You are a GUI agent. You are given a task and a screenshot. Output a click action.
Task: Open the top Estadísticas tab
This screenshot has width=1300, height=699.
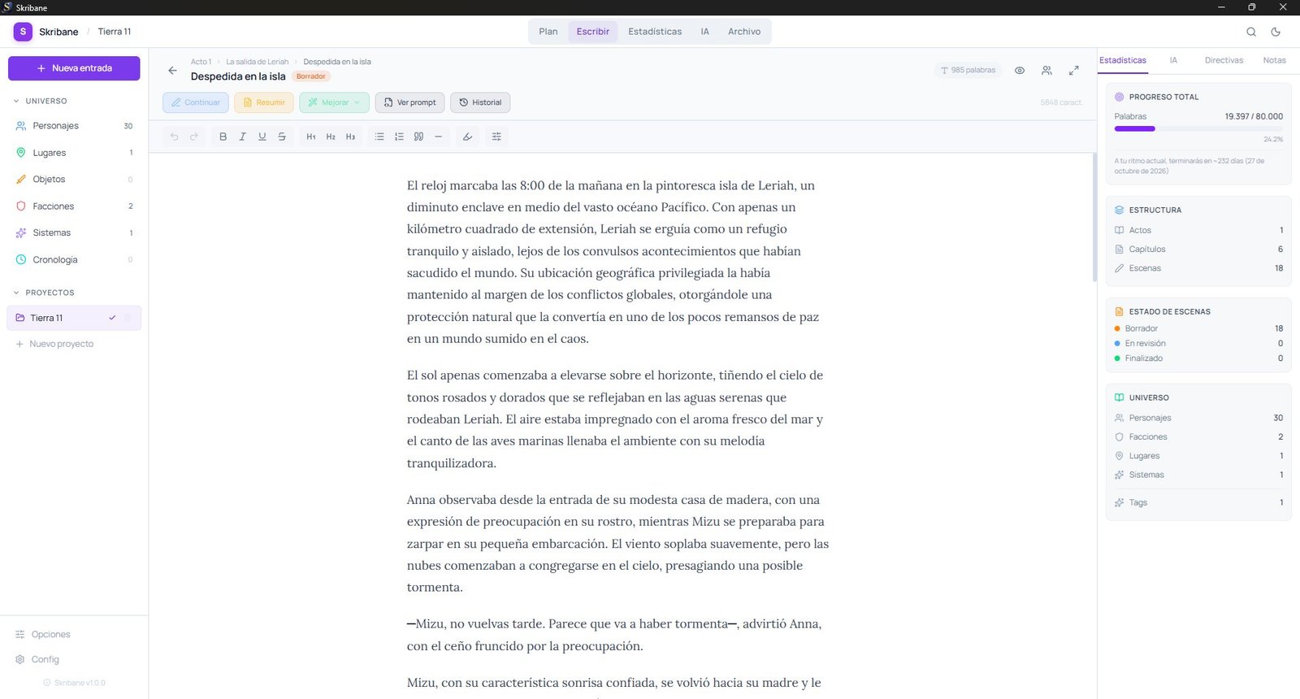[x=655, y=32]
